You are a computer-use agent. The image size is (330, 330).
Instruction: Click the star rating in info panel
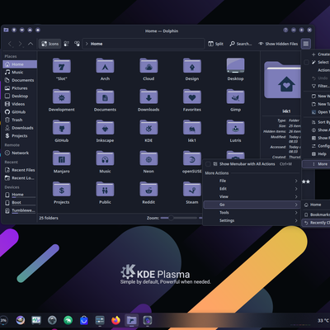(306, 181)
